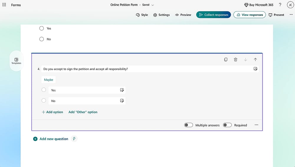Viewport: 295px width, 167px height.
Task: Open the Style theme options
Action: [x=142, y=15]
